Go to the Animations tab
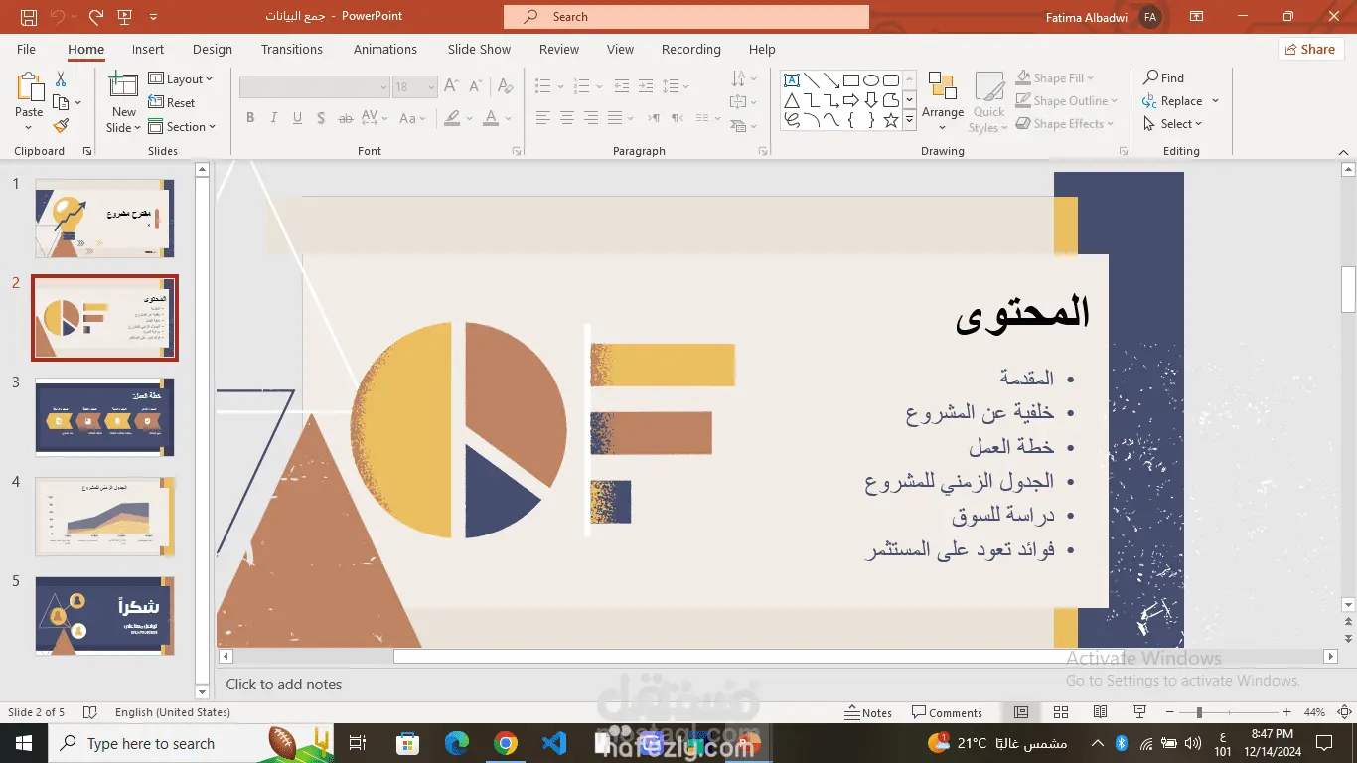1357x763 pixels. pyautogui.click(x=385, y=49)
